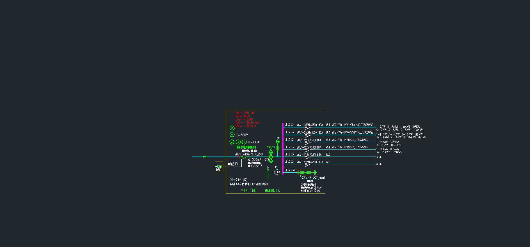The image size is (530, 247).
Task: Click the PE earthing symbol circle
Action: [277, 172]
